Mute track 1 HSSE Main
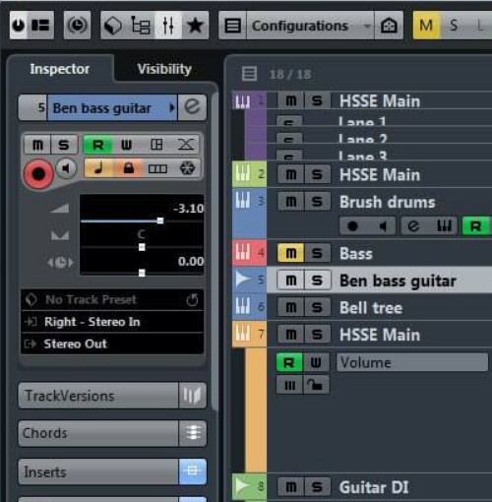Screen dimensions: 492x502 point(291,100)
